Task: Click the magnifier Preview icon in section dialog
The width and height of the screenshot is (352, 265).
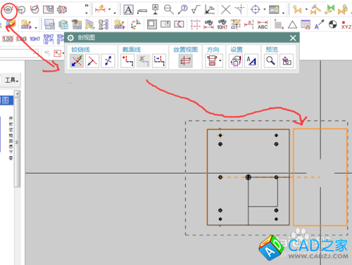Action: coord(270,61)
